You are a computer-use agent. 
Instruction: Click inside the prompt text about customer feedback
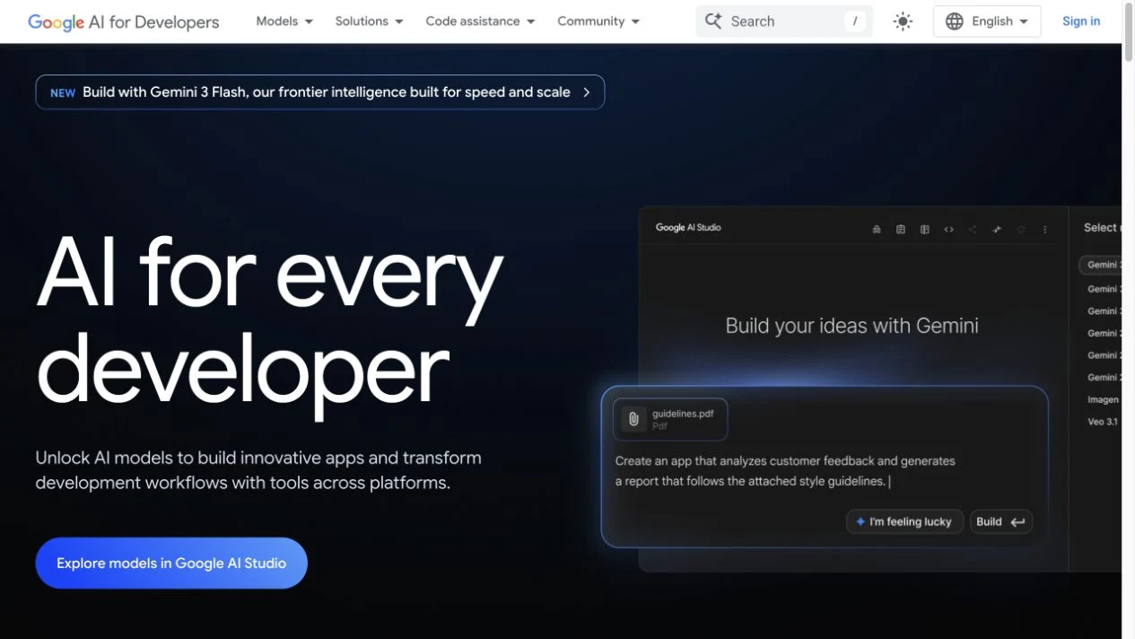(x=785, y=471)
